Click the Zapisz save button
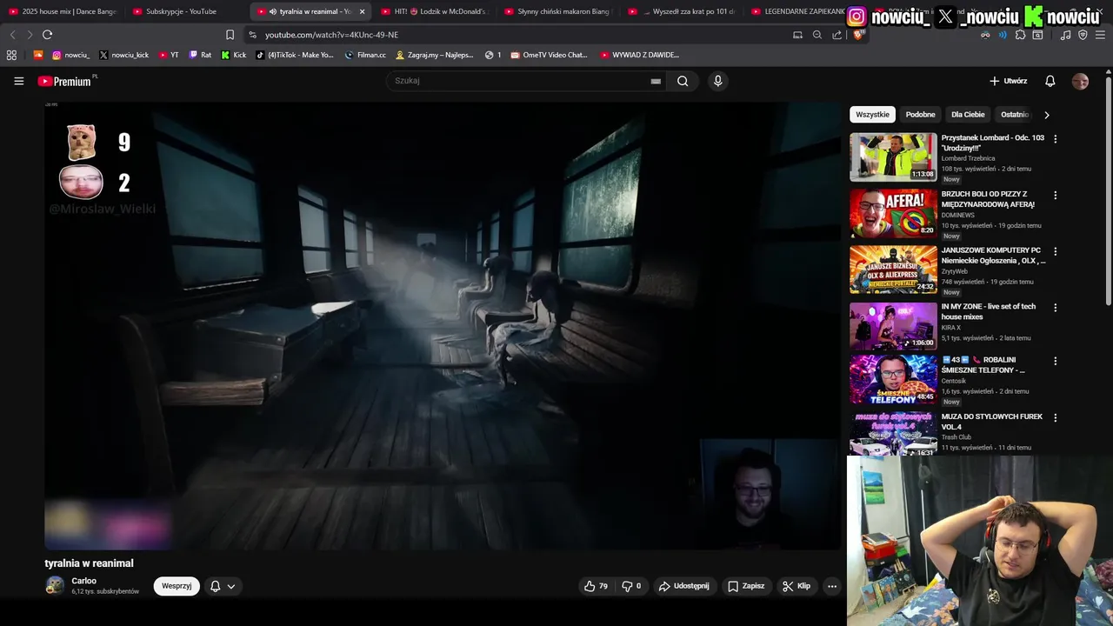Viewport: 1113px width, 626px height. [x=746, y=586]
